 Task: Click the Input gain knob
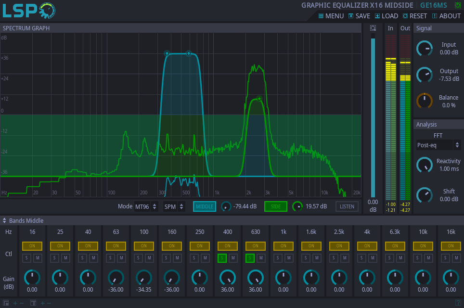[425, 49]
